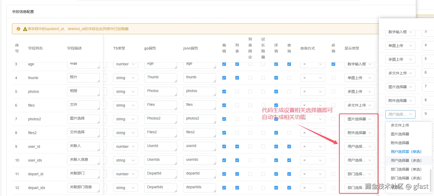
Task: Click the 字段列名 column header
Action: point(35,48)
